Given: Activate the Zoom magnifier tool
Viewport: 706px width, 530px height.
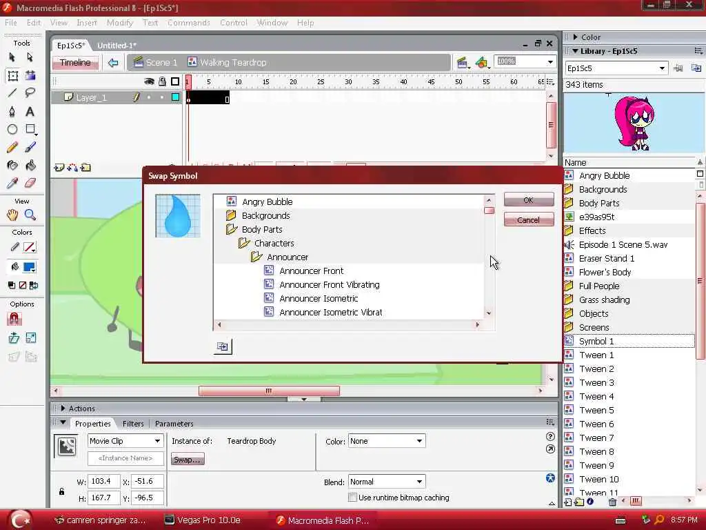Looking at the screenshot, I should [x=30, y=215].
